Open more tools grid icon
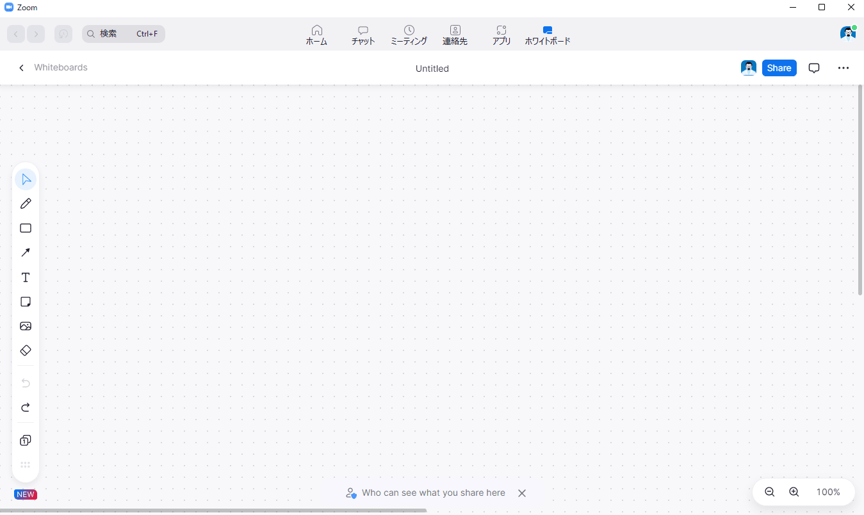Image resolution: width=864 pixels, height=515 pixels. (x=26, y=465)
